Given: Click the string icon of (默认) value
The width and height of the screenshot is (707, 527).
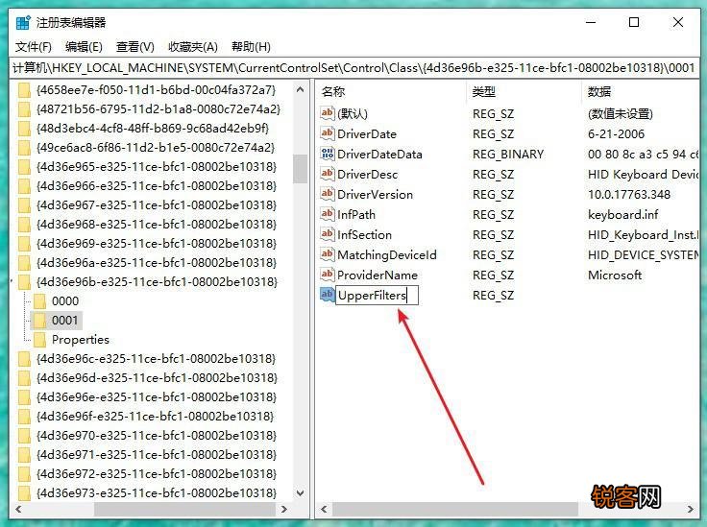Looking at the screenshot, I should point(328,112).
